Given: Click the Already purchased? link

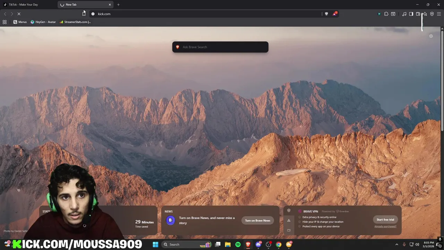Looking at the screenshot, I should (x=385, y=226).
